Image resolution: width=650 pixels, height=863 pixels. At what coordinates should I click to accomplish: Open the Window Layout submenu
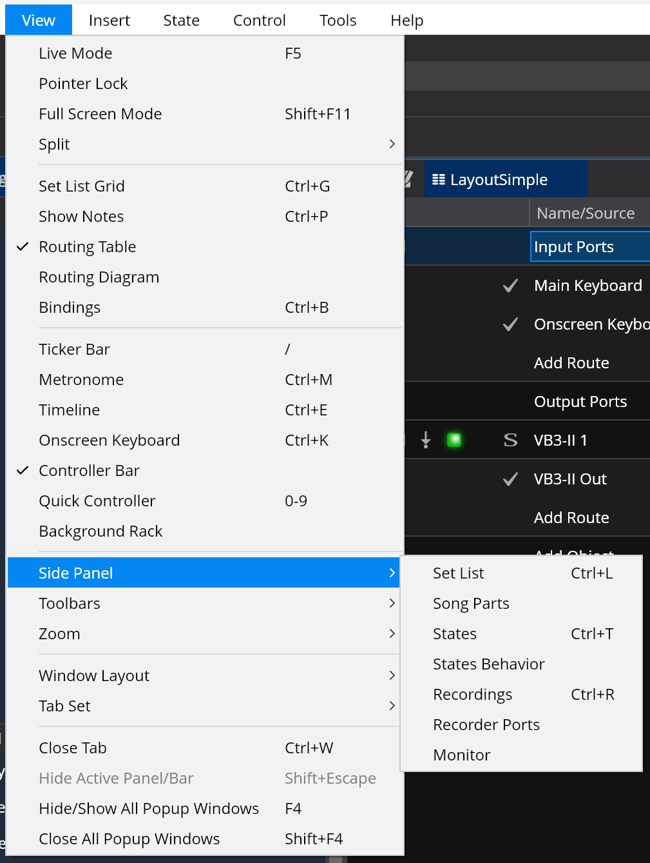pyautogui.click(x=94, y=675)
